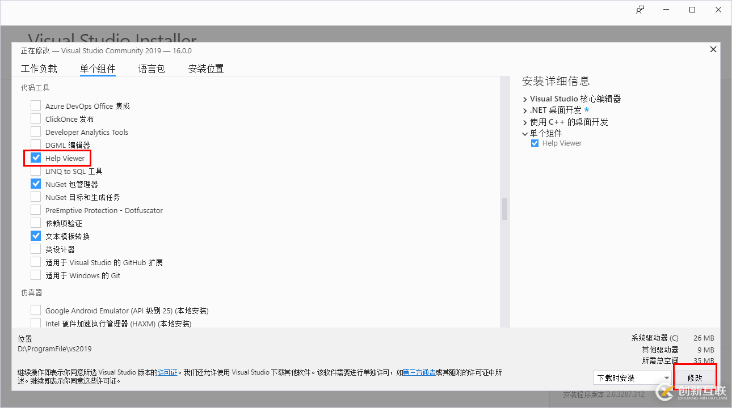The height and width of the screenshot is (408, 732).
Task: Enable GitHub 扩展 for Visual Studio
Action: tap(36, 262)
